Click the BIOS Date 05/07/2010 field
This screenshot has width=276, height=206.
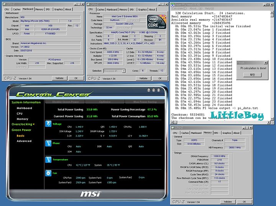50,51
